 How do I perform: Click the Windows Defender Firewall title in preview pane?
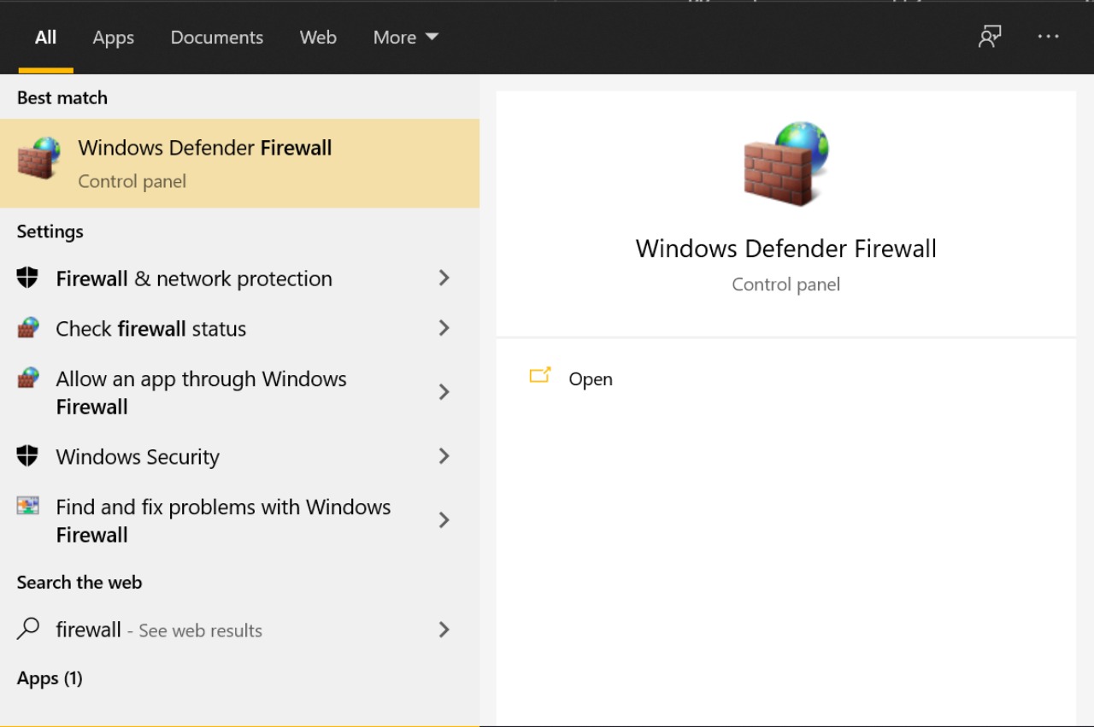click(x=786, y=249)
